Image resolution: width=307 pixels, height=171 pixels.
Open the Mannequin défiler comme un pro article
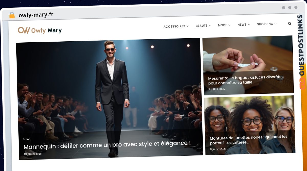click(x=107, y=145)
